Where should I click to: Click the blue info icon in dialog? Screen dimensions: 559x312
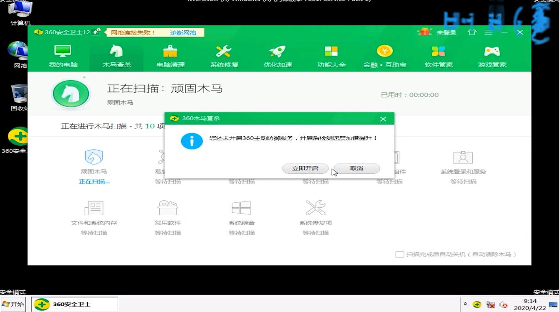[192, 141]
